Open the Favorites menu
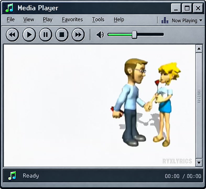 pyautogui.click(x=72, y=19)
